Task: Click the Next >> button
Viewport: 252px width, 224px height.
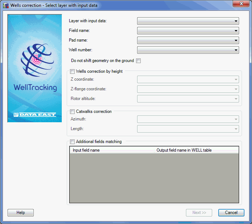Action: coord(199,213)
